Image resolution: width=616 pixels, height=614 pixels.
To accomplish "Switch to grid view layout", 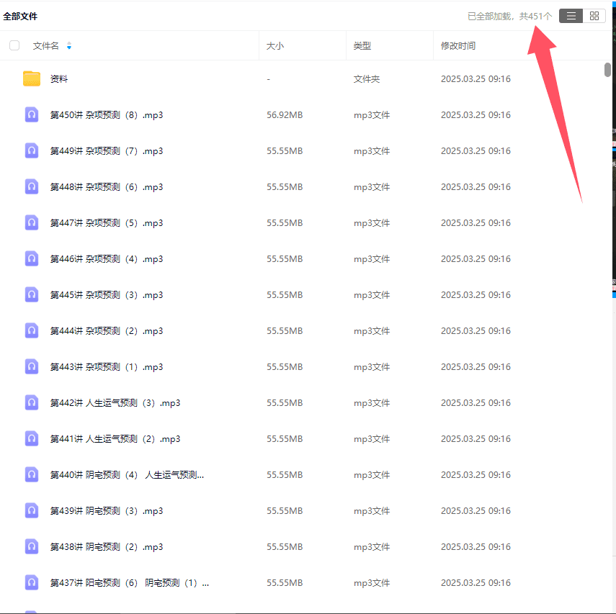I will pyautogui.click(x=594, y=15).
